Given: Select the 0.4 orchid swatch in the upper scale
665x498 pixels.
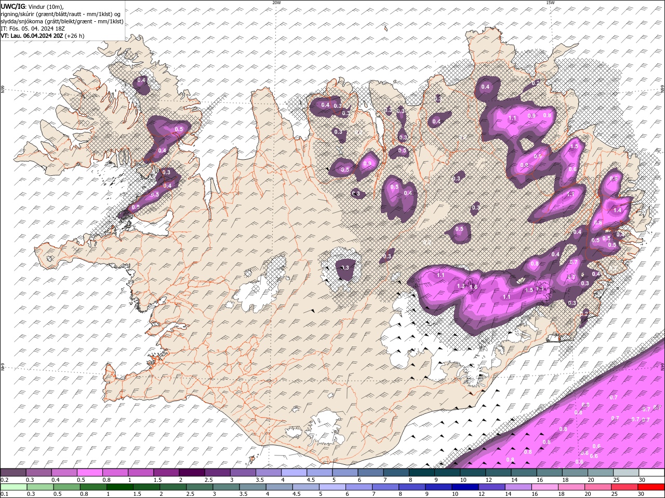Looking at the screenshot, I should pyautogui.click(x=64, y=473).
